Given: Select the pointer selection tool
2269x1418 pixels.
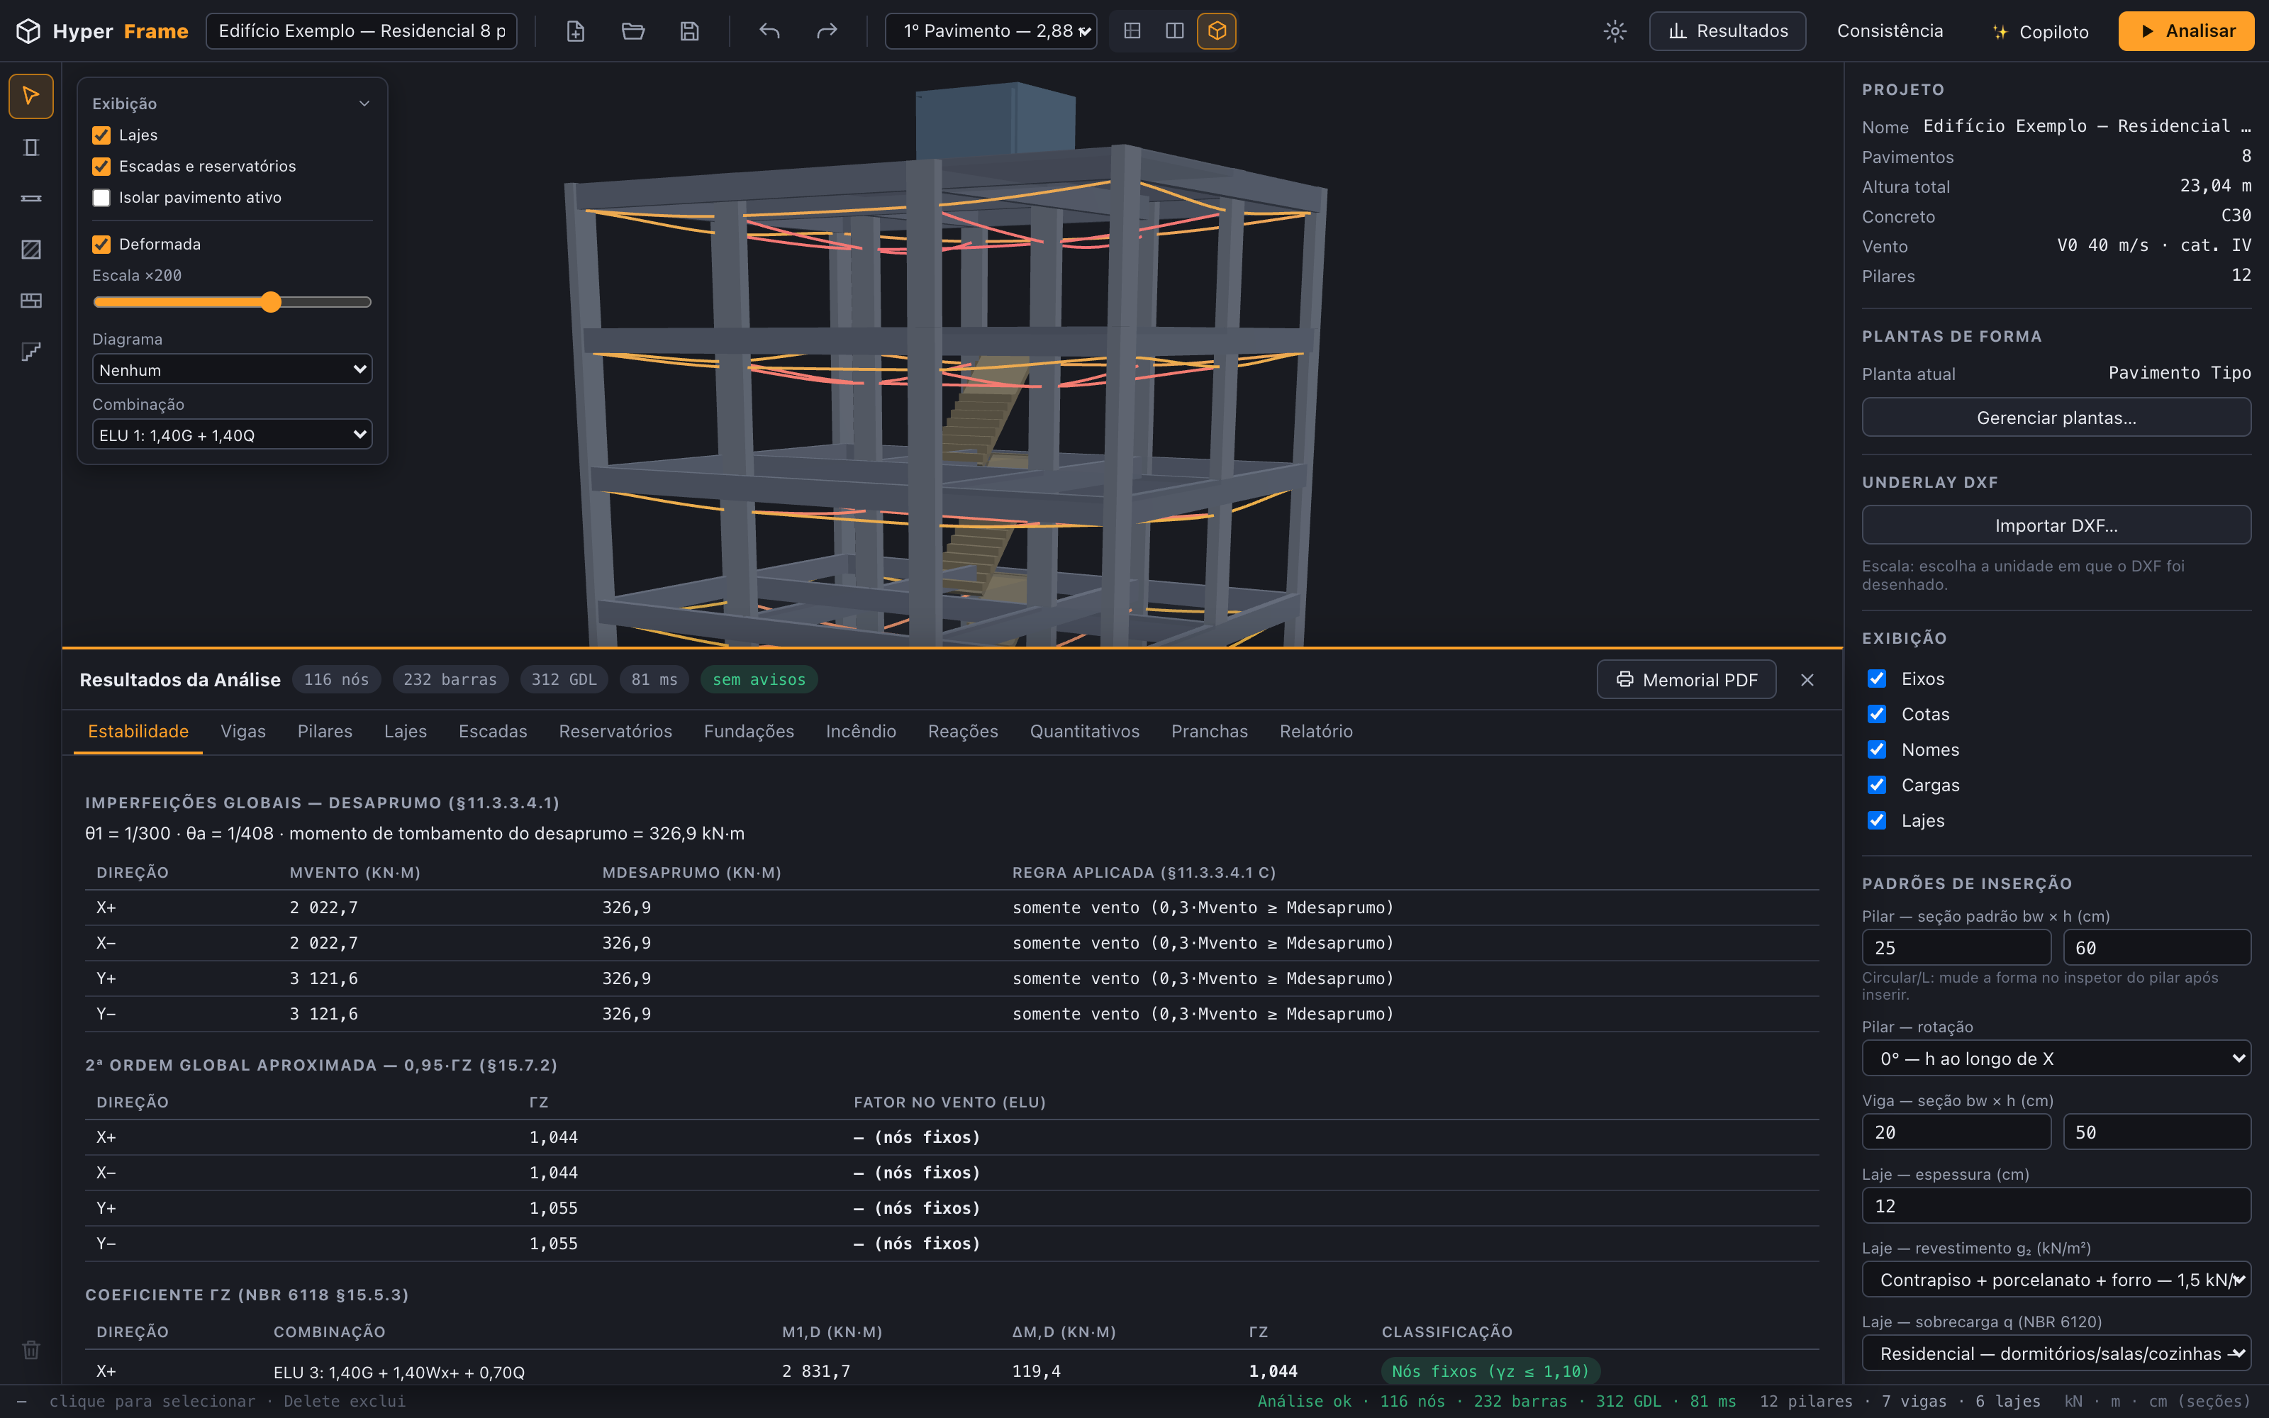Looking at the screenshot, I should [x=31, y=96].
